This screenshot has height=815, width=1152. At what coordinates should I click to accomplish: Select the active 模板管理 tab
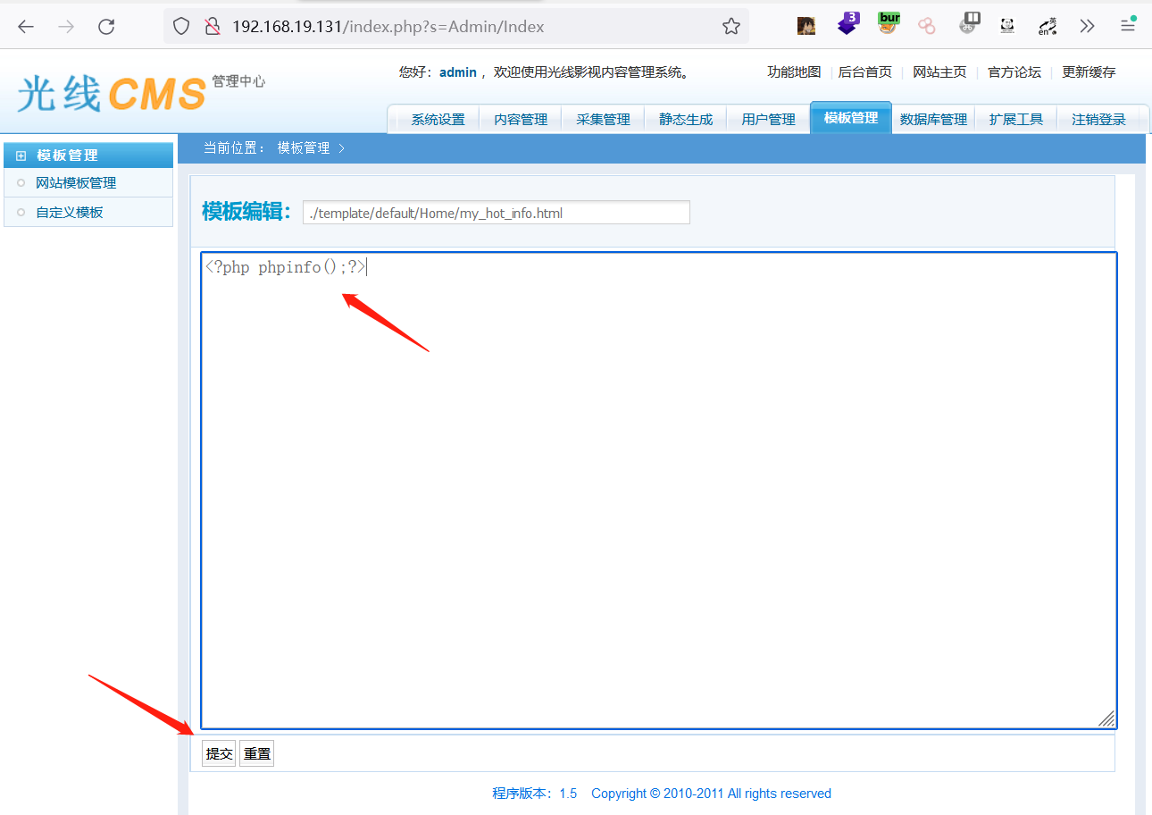(851, 117)
